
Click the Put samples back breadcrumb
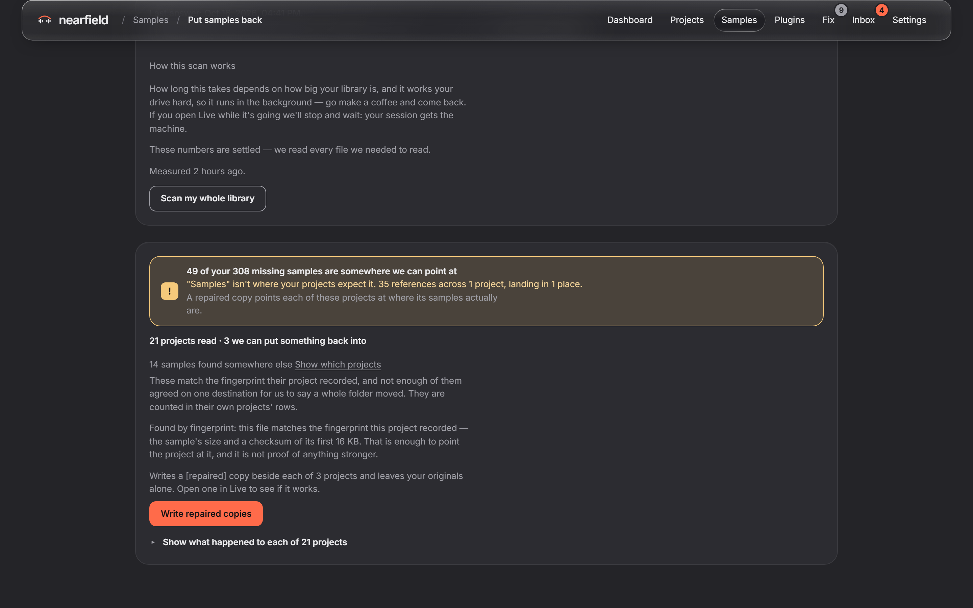pos(225,20)
